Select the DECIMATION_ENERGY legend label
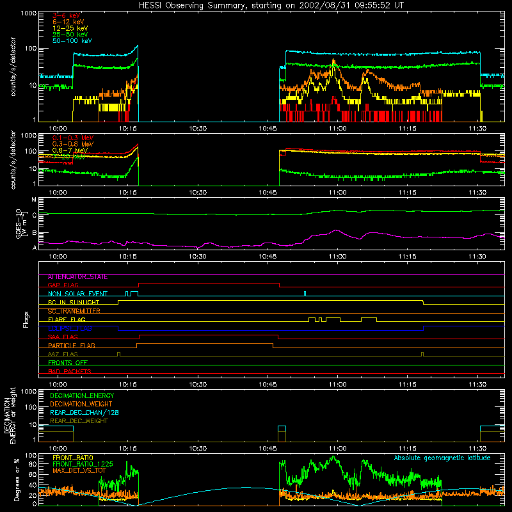 click(x=82, y=396)
